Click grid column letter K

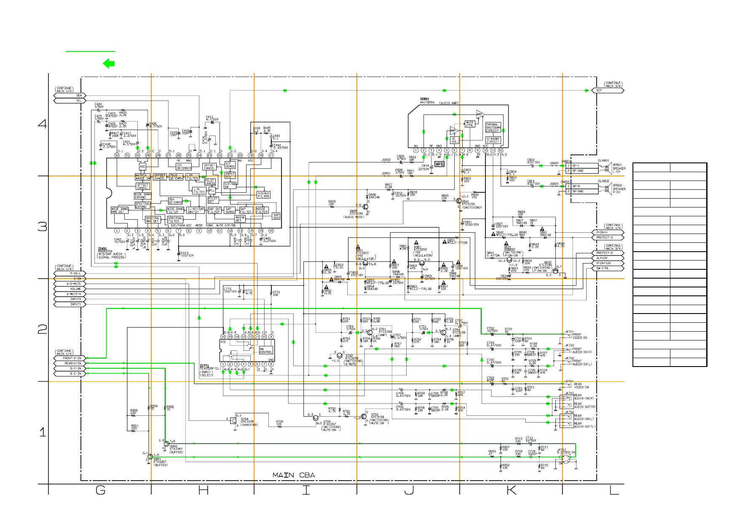511,490
